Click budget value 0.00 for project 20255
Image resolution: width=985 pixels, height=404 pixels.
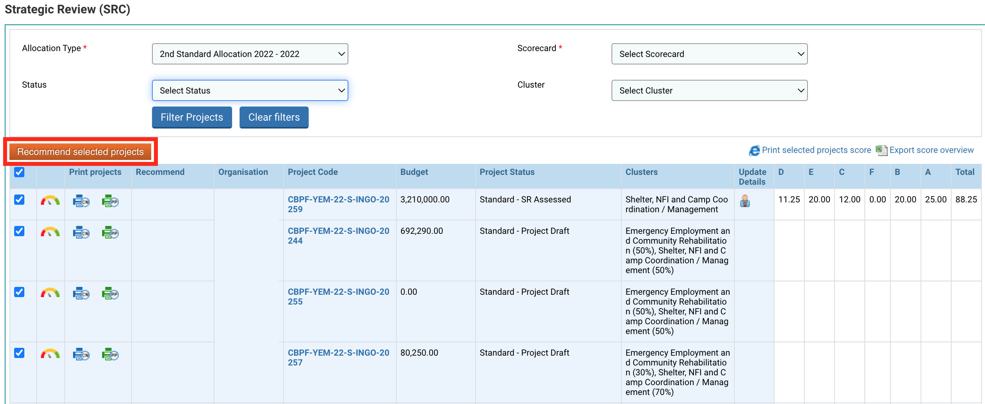coord(408,292)
